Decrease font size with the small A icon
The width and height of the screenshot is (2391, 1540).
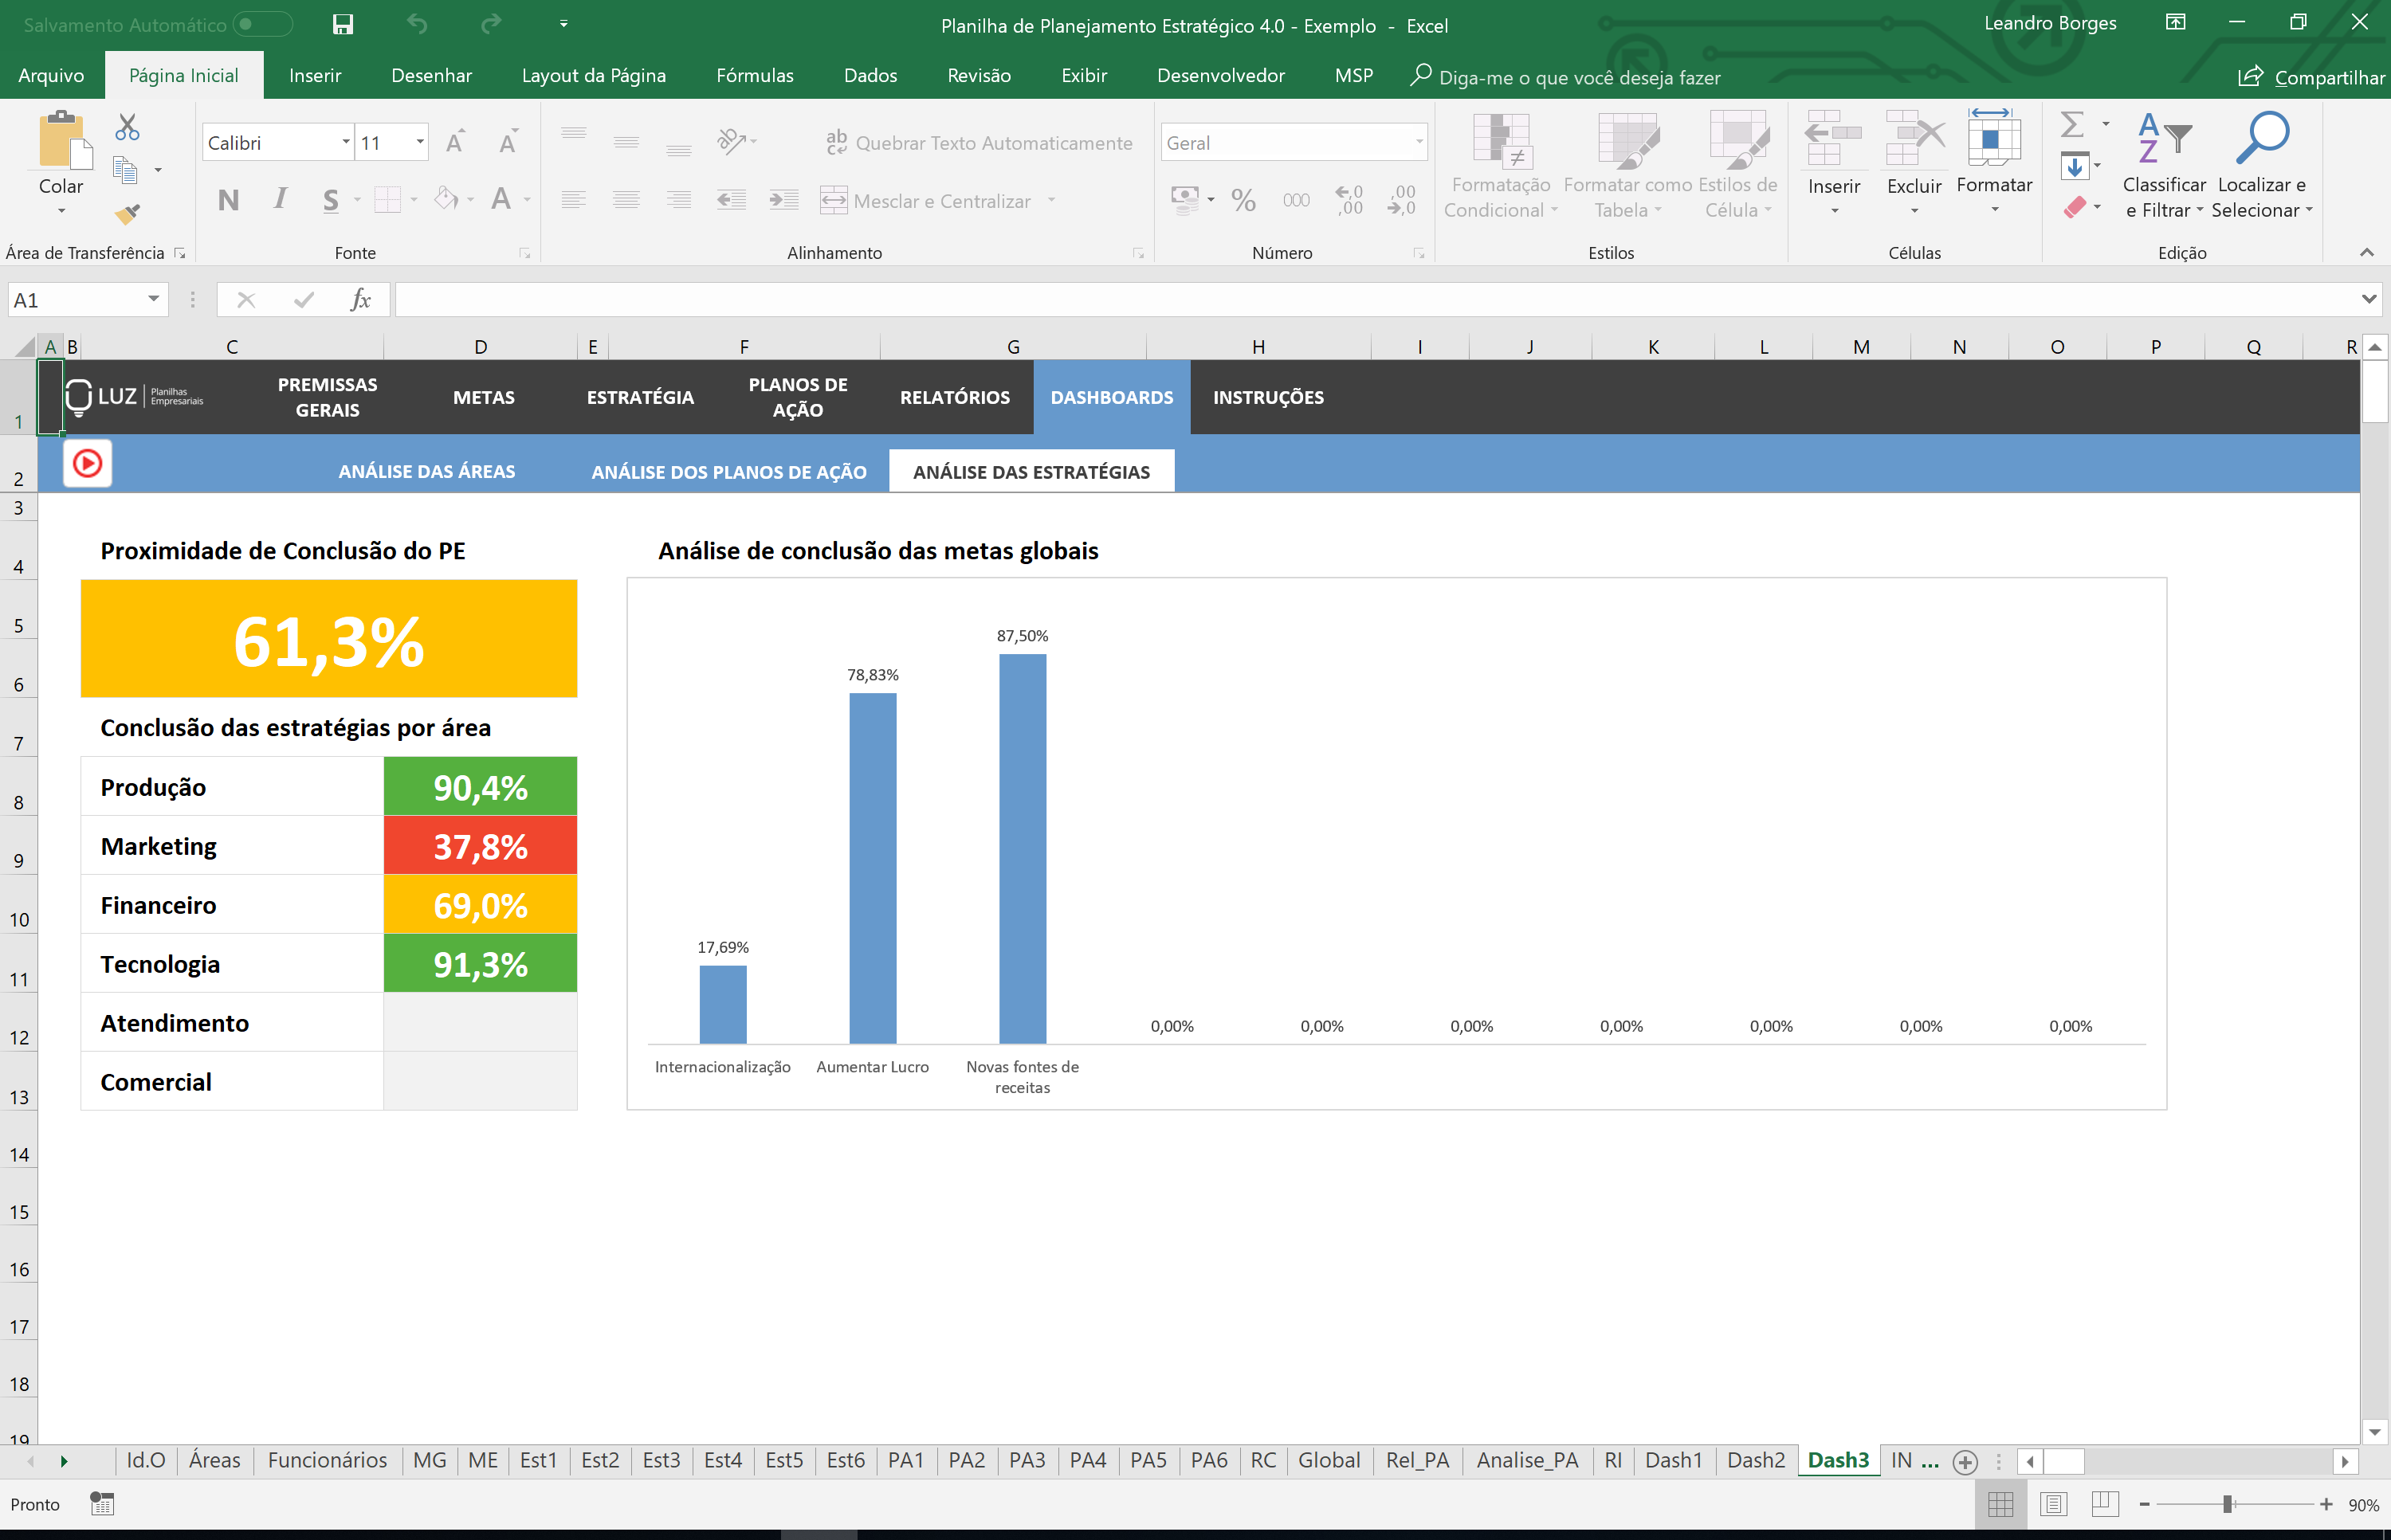[x=508, y=143]
